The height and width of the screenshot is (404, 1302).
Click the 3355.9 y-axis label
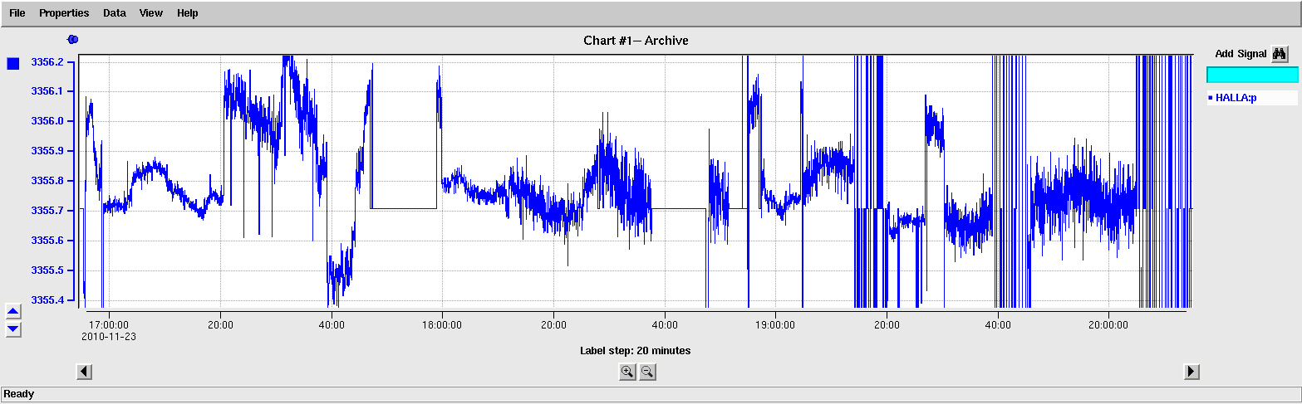[x=47, y=151]
